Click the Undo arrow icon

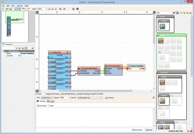point(23,9)
